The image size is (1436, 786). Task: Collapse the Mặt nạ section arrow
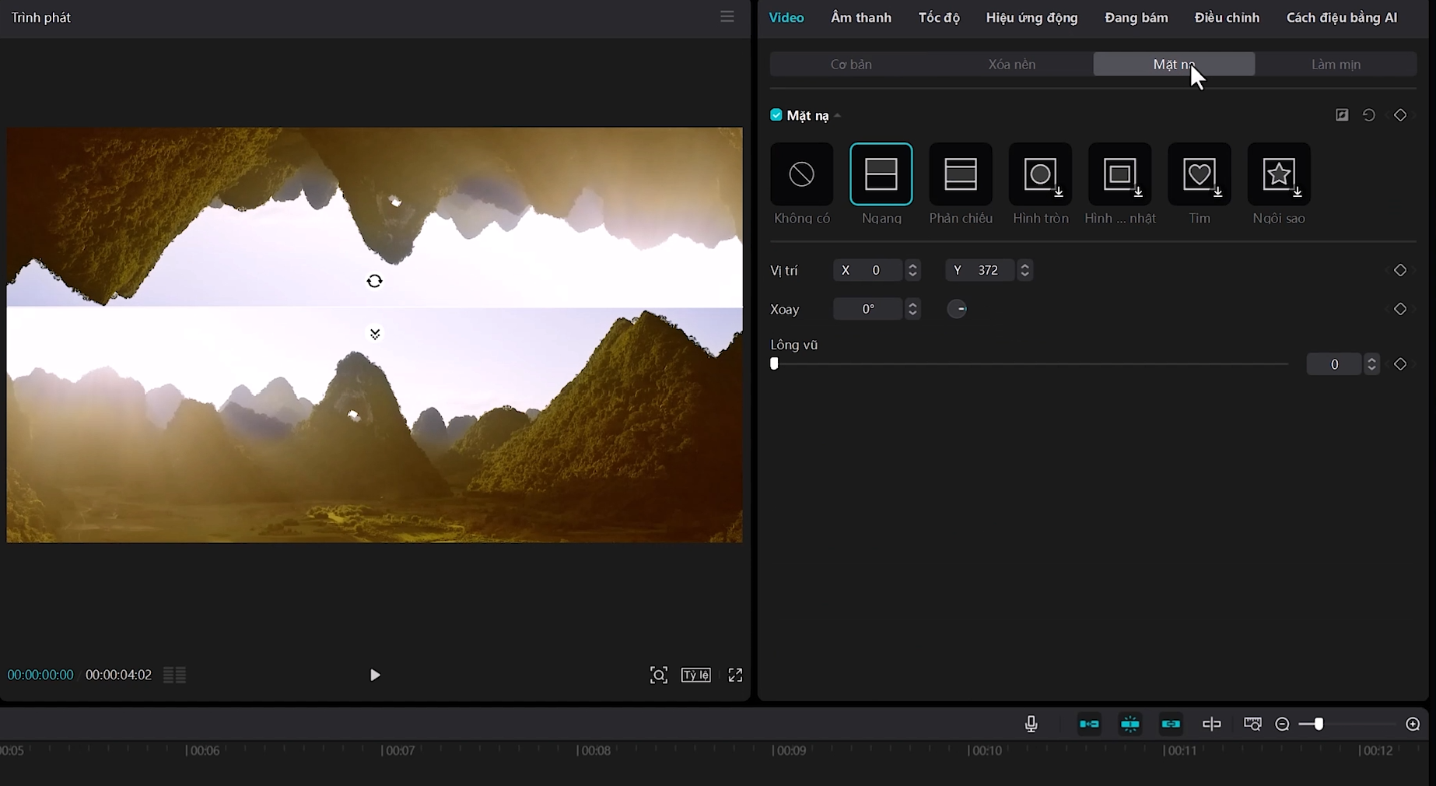pyautogui.click(x=838, y=116)
